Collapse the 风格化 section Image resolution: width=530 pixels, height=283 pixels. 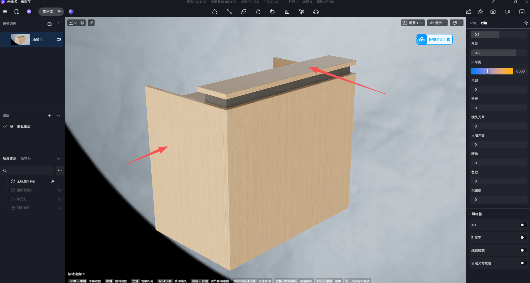[x=470, y=214]
